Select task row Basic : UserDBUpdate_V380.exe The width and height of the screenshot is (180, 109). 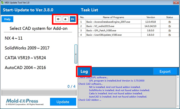click(128, 35)
